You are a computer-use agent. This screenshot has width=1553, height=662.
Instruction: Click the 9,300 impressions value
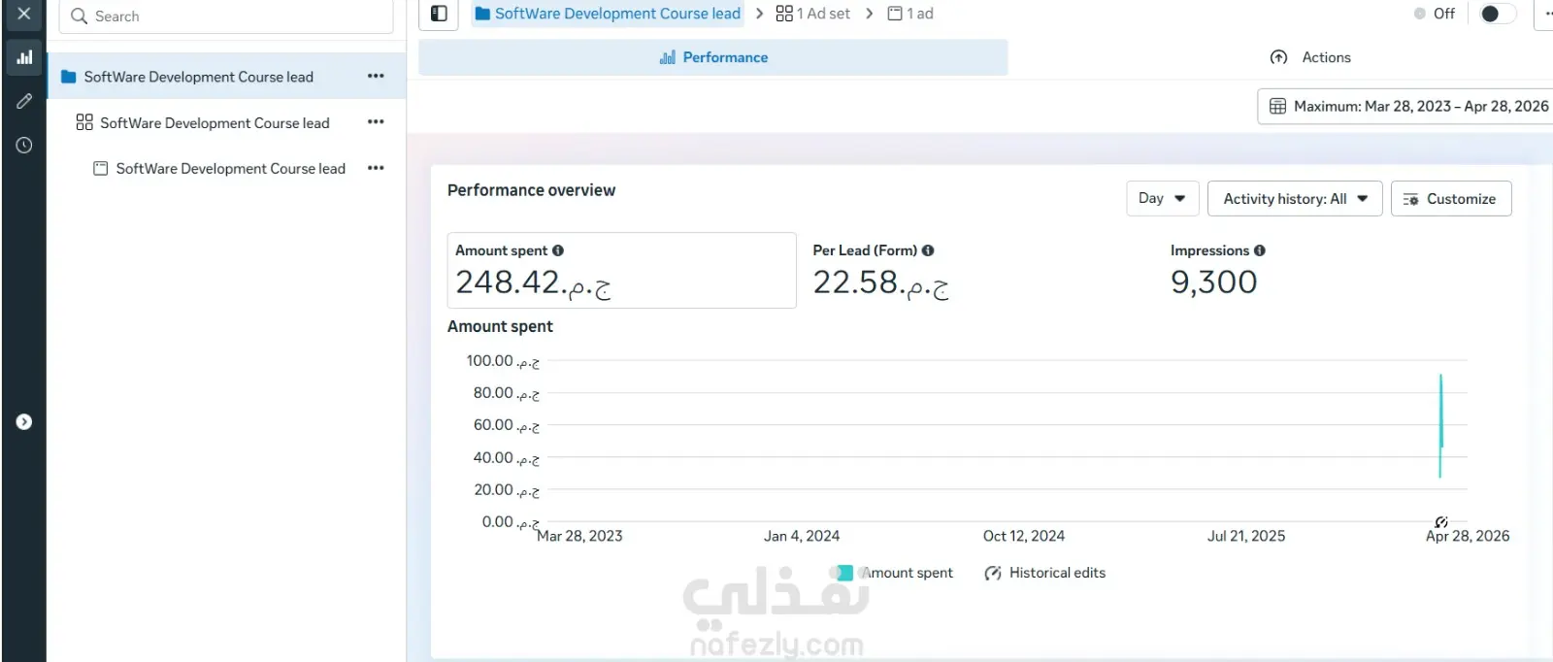[1214, 282]
